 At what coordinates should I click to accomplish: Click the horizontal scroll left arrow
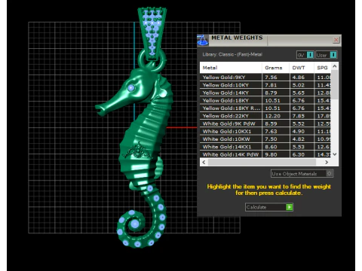[204, 163]
